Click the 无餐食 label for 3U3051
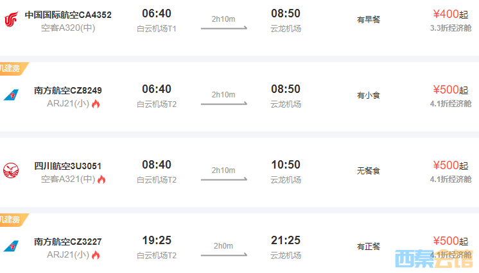 (369, 171)
